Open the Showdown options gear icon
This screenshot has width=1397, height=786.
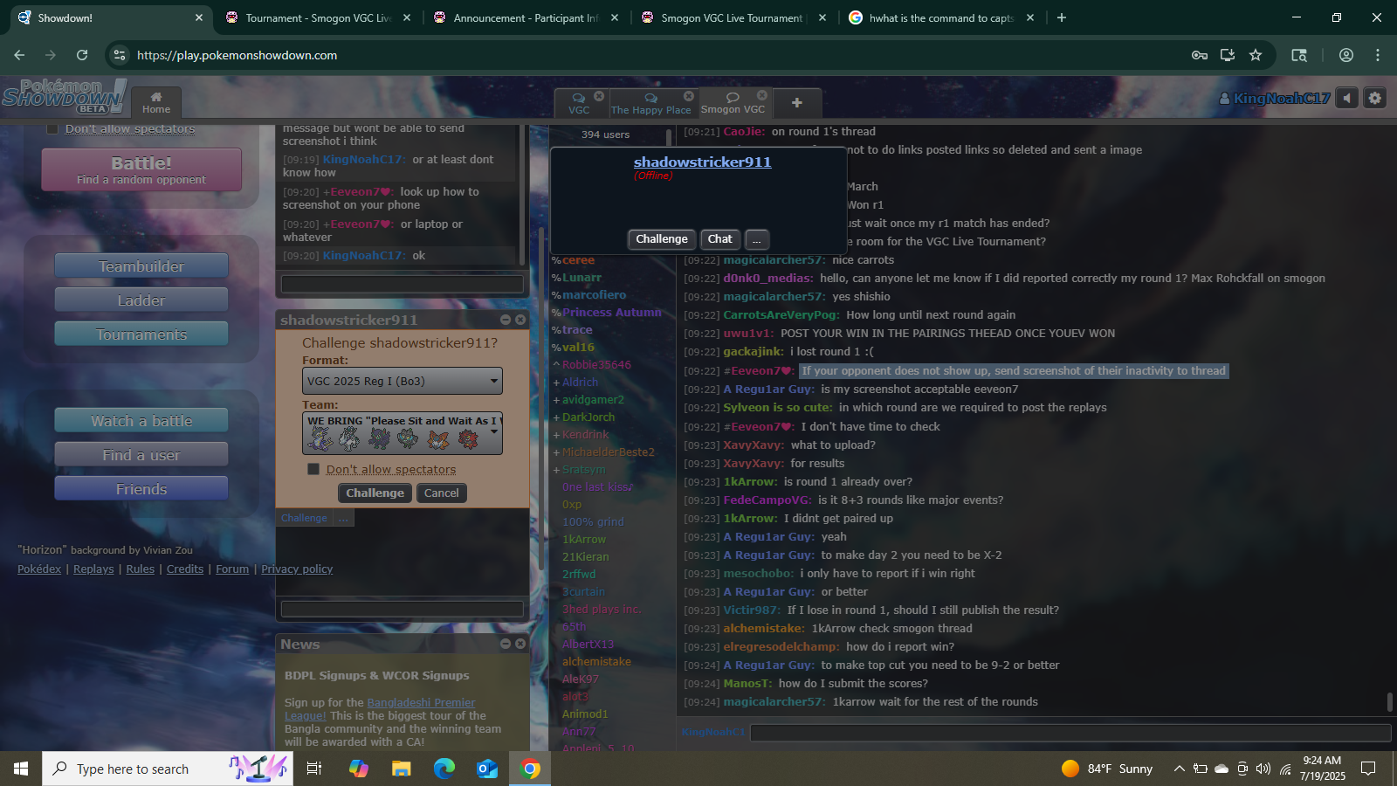[x=1375, y=98]
